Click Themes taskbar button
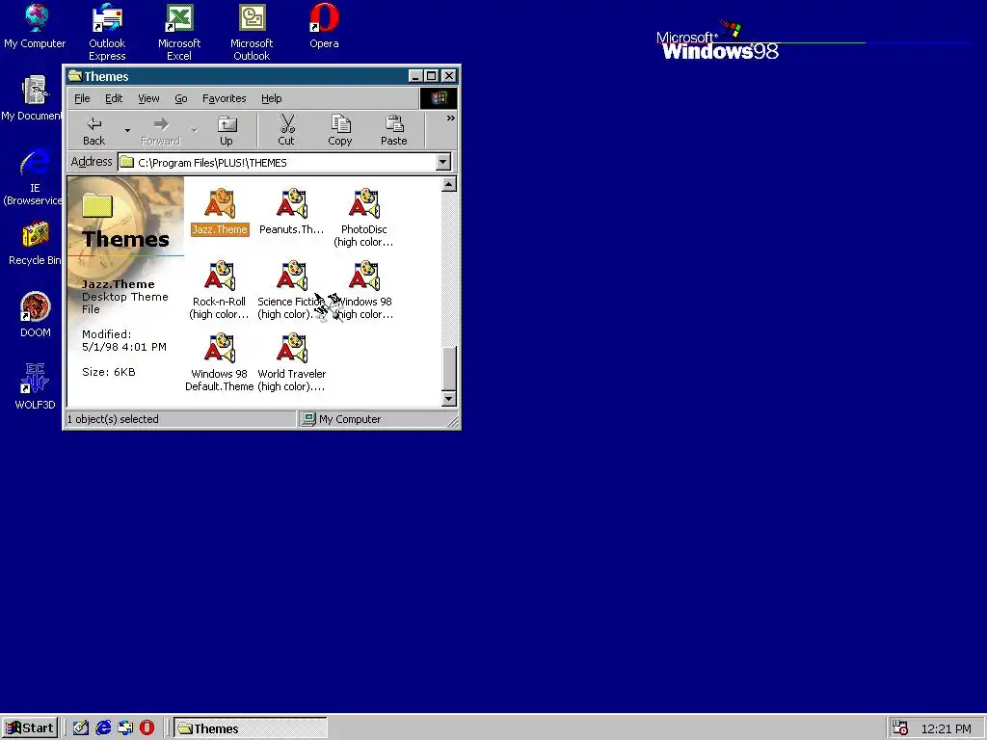The width and height of the screenshot is (987, 740). (250, 728)
